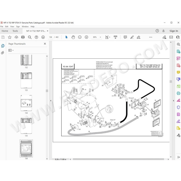Image resolution: width=181 pixels, height=181 pixels.
Task: Click document scroll left arrow
Action: [70, 159]
